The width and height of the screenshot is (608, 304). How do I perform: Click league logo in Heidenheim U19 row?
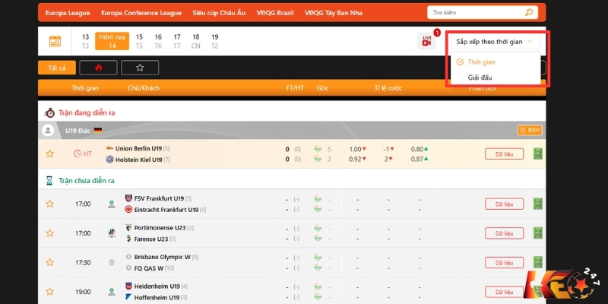112,292
